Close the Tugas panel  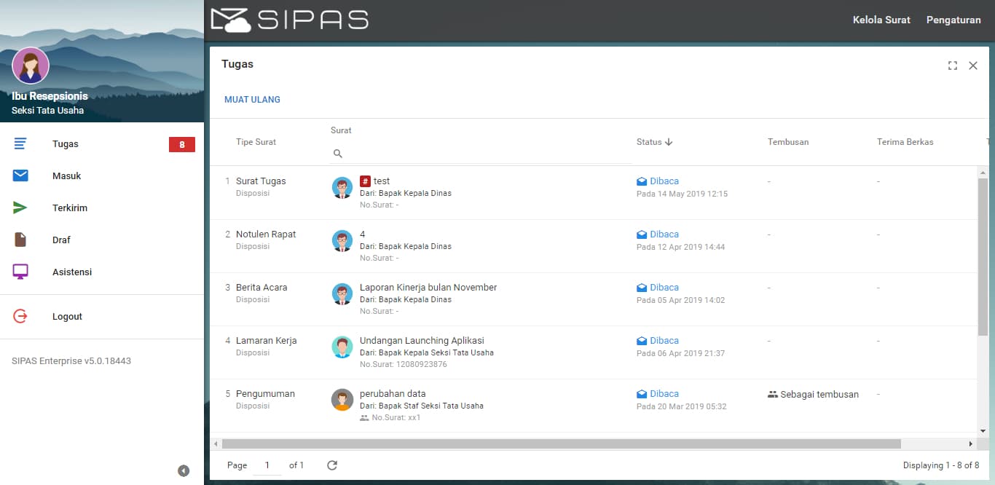click(x=973, y=66)
